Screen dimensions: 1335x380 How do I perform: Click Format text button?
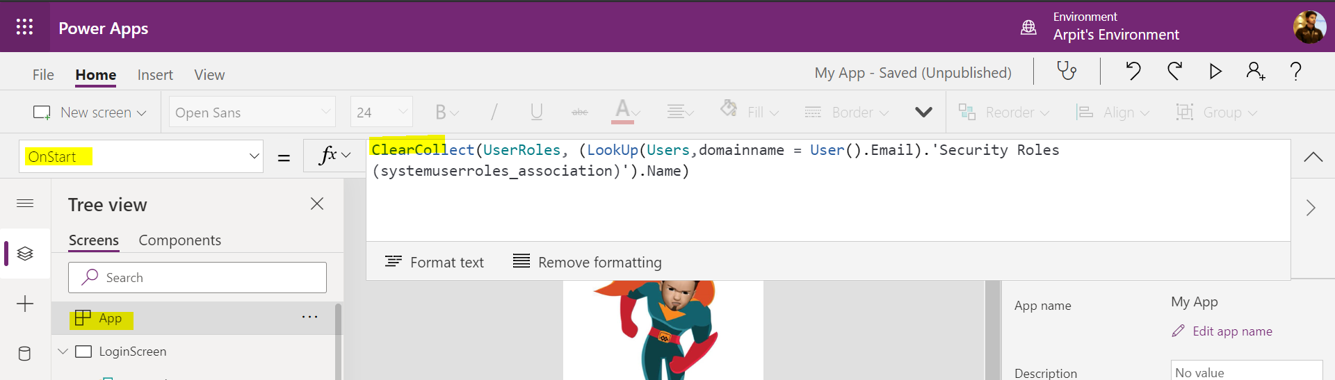(434, 262)
